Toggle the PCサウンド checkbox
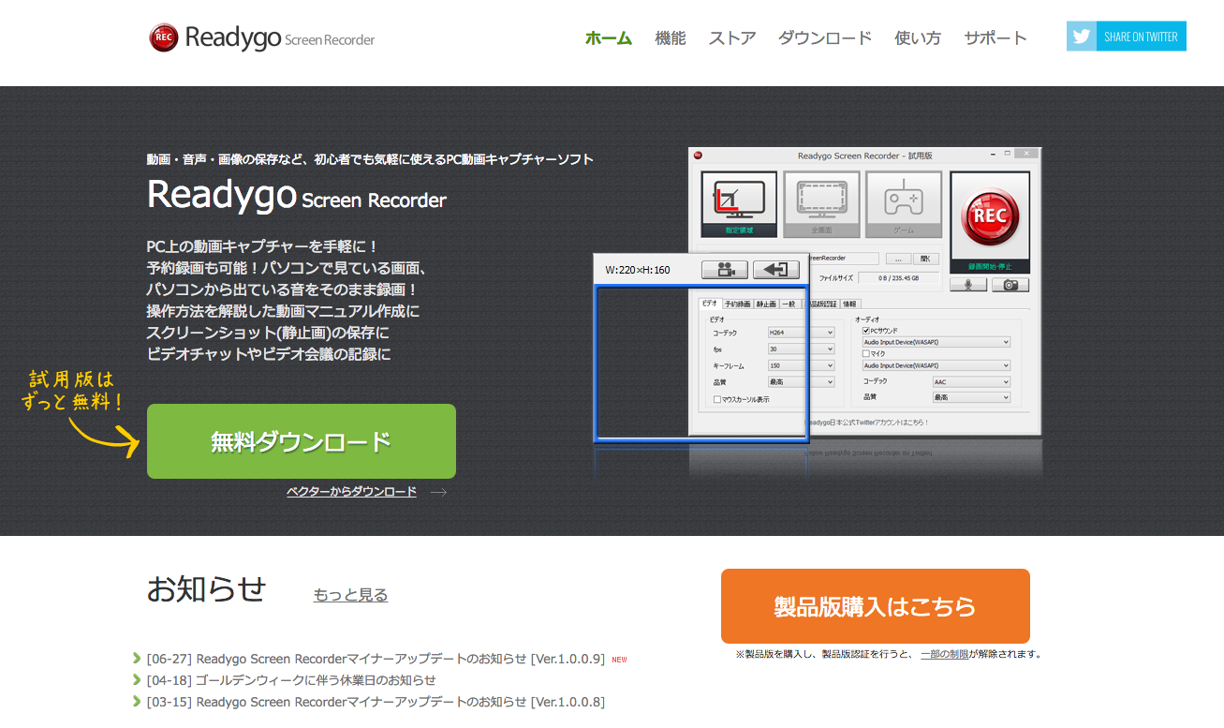 point(866,331)
